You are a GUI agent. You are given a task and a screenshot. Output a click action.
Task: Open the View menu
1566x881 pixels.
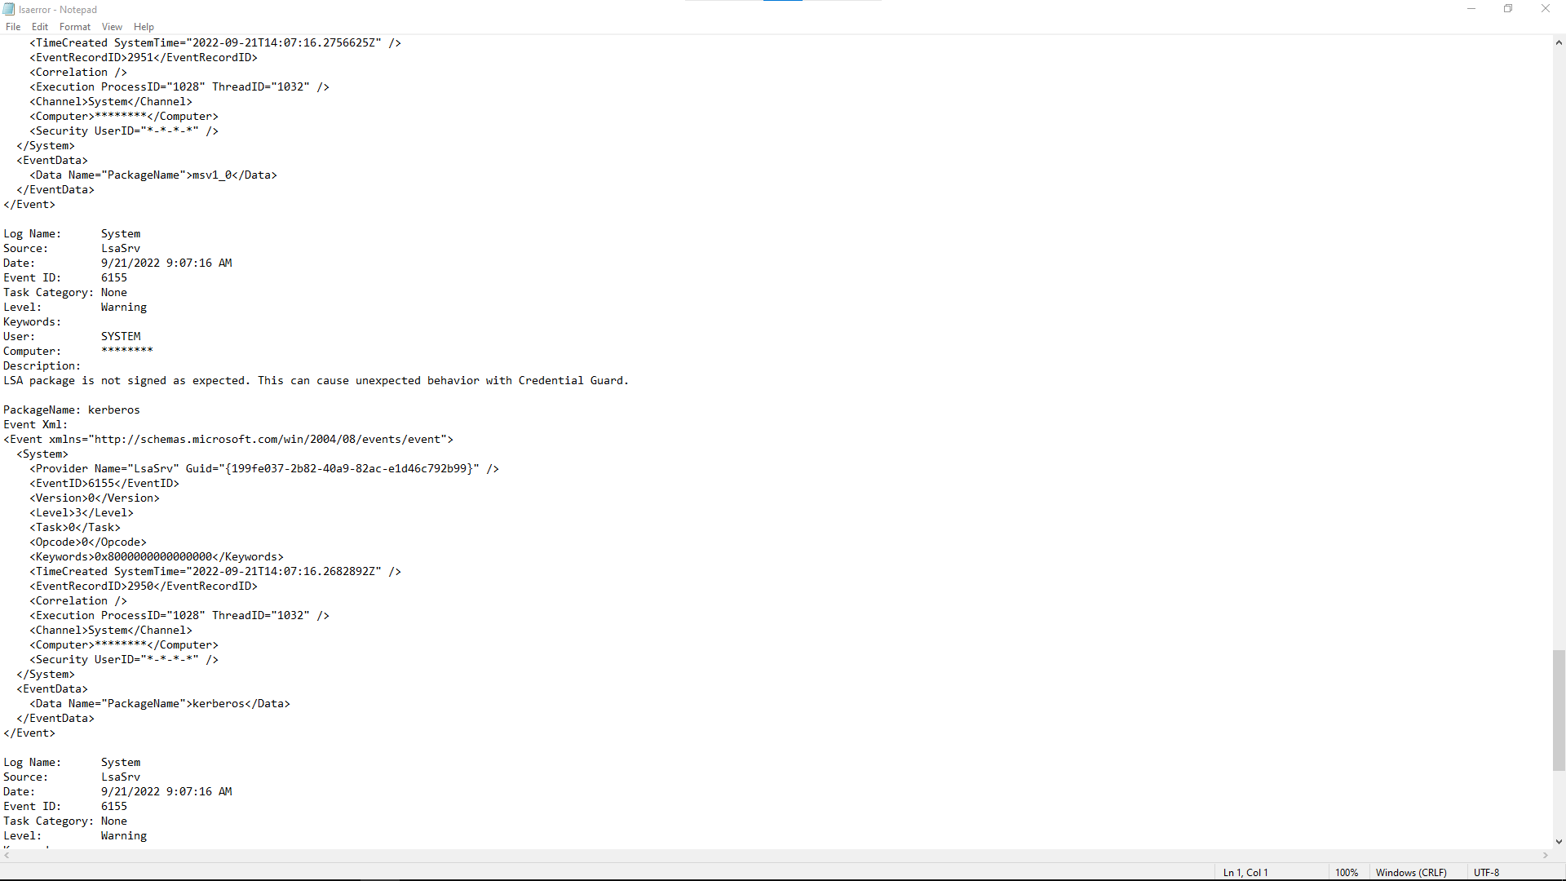(x=112, y=27)
